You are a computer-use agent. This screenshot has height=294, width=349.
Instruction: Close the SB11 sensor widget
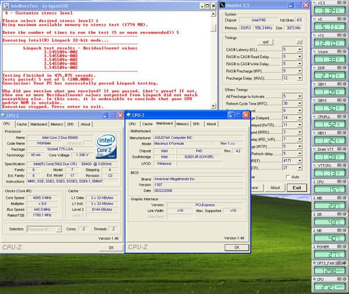click(x=344, y=84)
